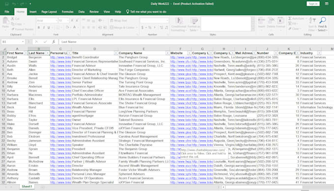This screenshot has height=191, width=334.
Task: Open the Company Name filter dropdown
Action: point(167,53)
